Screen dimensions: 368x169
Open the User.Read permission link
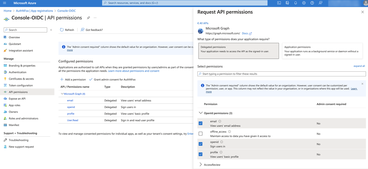72,120
